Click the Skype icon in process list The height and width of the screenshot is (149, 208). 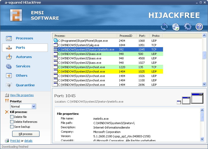pyautogui.click(x=55, y=40)
